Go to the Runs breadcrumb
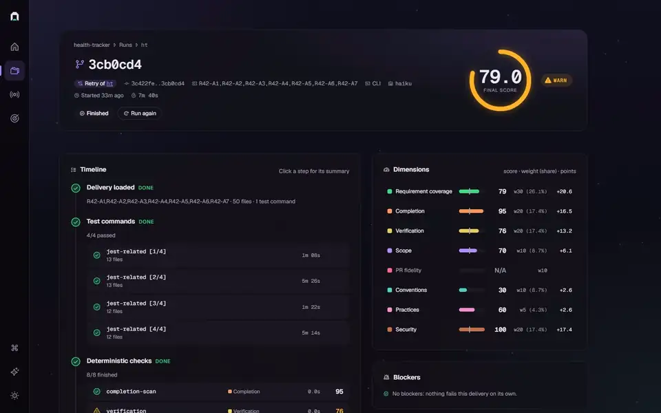This screenshot has height=413, width=661. tap(125, 45)
